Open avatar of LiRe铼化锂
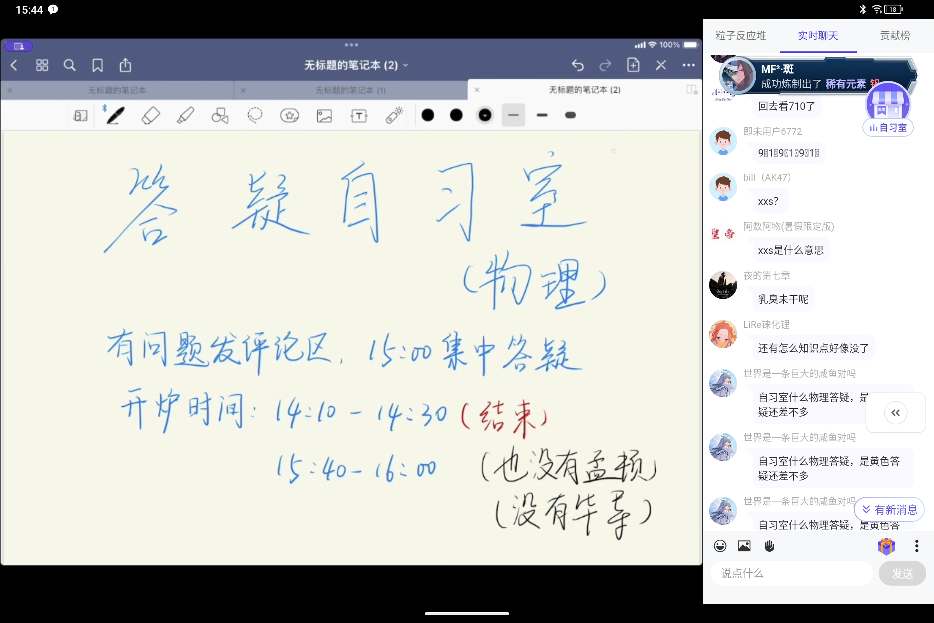The width and height of the screenshot is (934, 623). pos(723,334)
